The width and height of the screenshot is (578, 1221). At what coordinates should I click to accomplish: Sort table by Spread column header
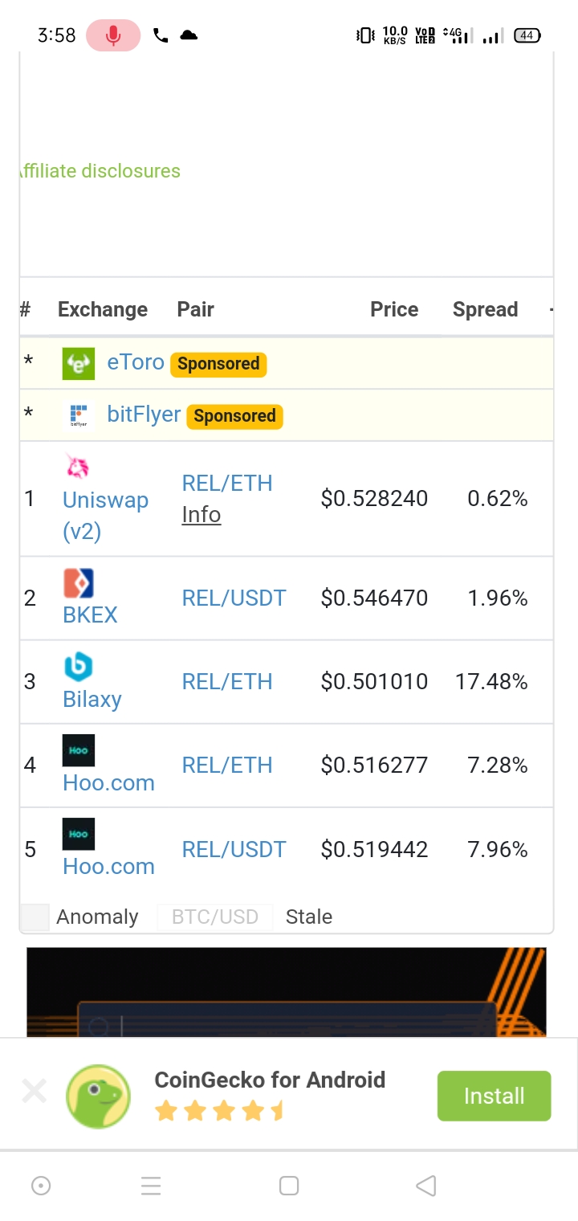tap(485, 310)
